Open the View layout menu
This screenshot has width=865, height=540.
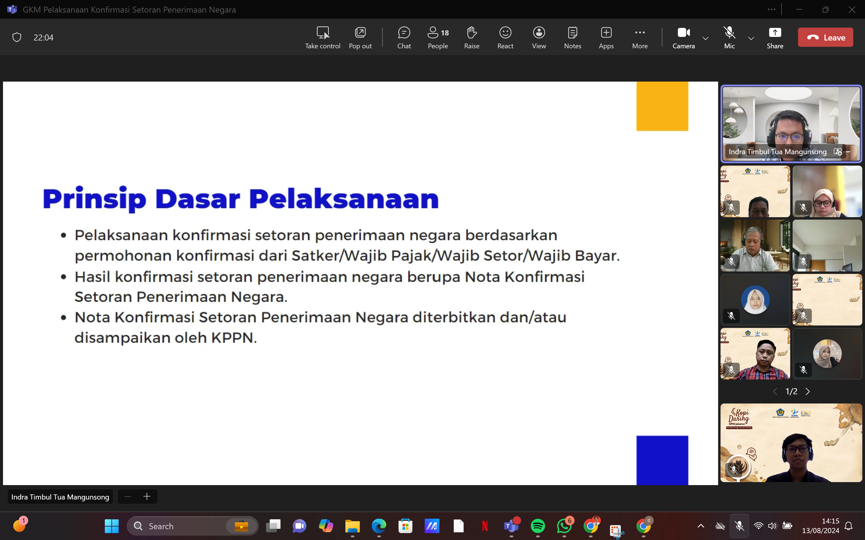click(539, 37)
